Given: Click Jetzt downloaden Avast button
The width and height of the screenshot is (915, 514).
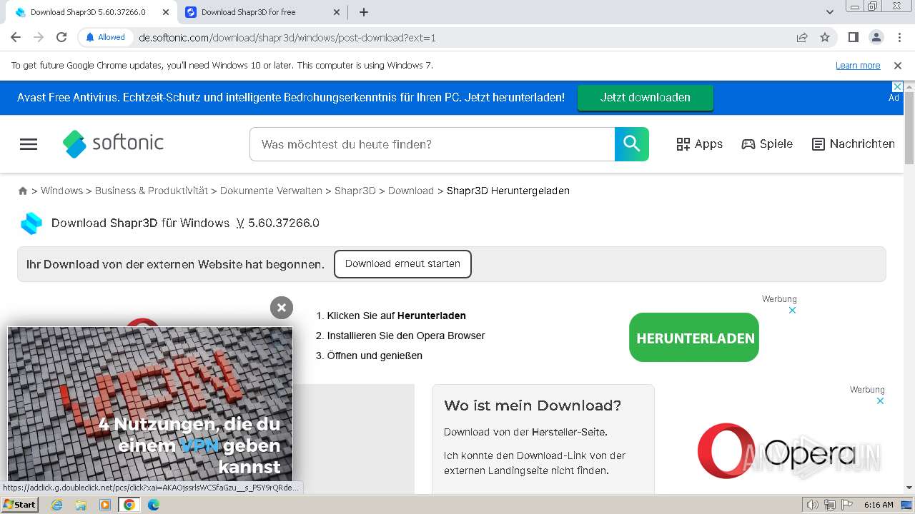Looking at the screenshot, I should 646,98.
